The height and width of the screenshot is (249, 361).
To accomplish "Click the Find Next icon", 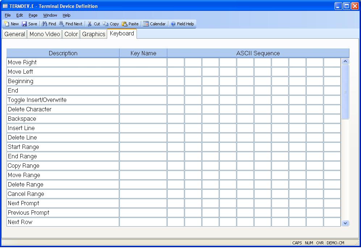I will click(62, 24).
